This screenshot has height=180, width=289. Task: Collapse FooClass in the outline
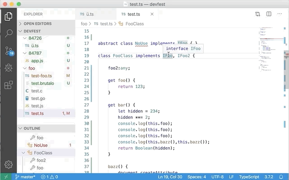pyautogui.click(x=23, y=153)
